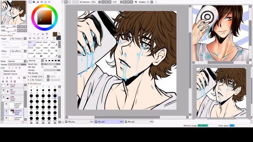Adjust the Brush Size slider
The image size is (253, 142).
[x=52, y=64]
